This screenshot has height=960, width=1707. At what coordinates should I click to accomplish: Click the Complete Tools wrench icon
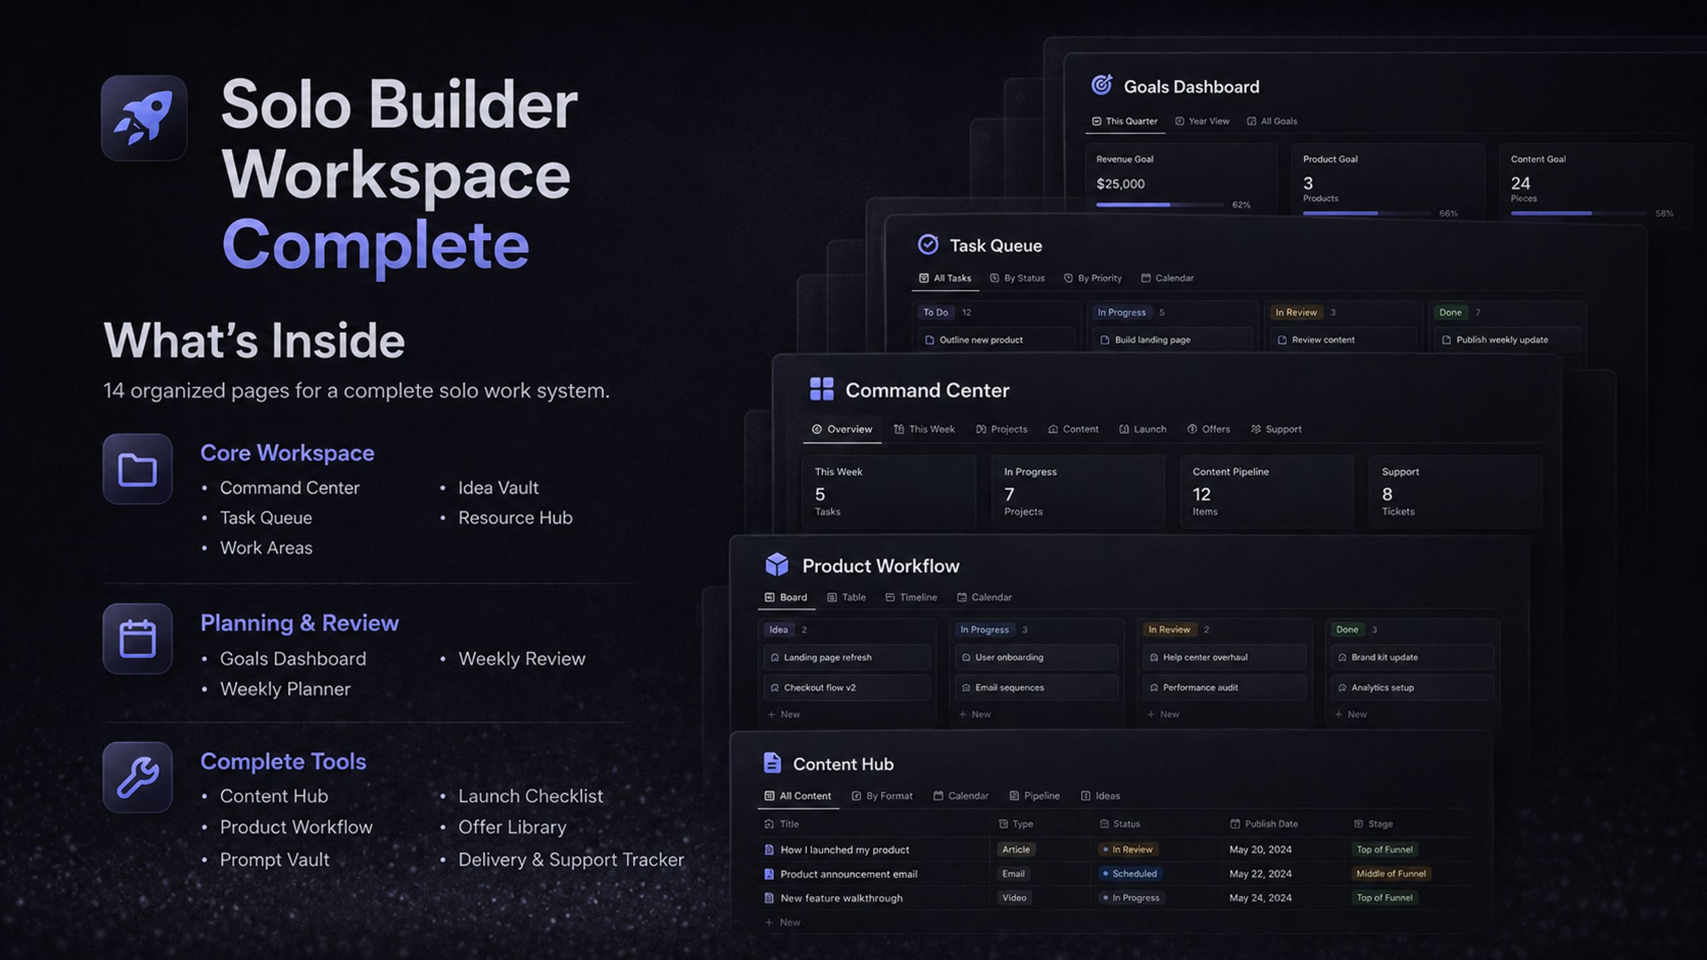[137, 777]
